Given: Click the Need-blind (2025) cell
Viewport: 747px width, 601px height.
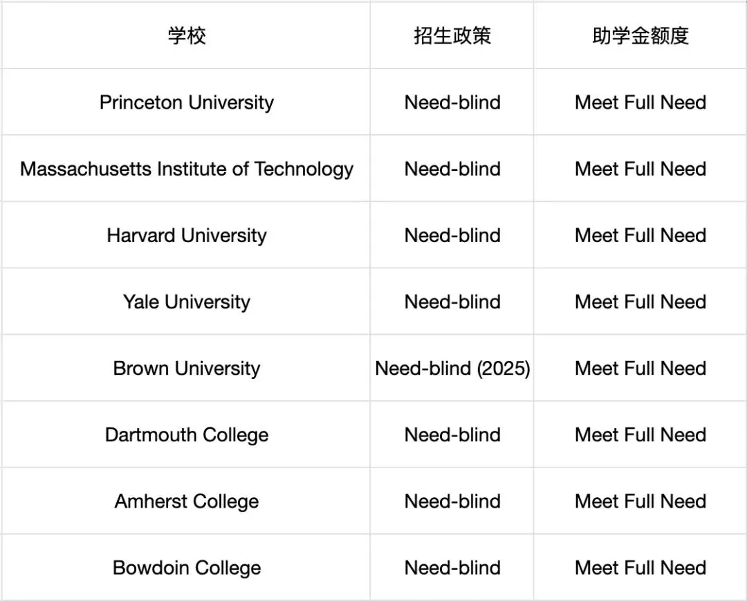Looking at the screenshot, I should click(452, 368).
